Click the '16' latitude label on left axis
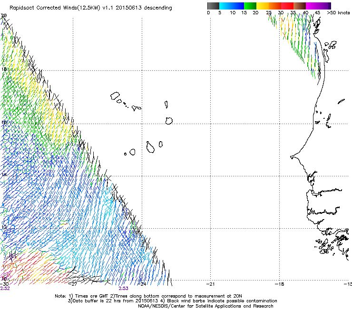 coord(4,122)
